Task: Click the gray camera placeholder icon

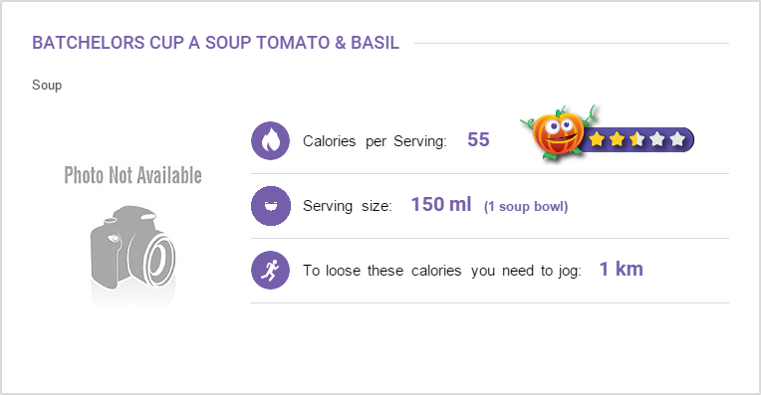Action: click(133, 249)
